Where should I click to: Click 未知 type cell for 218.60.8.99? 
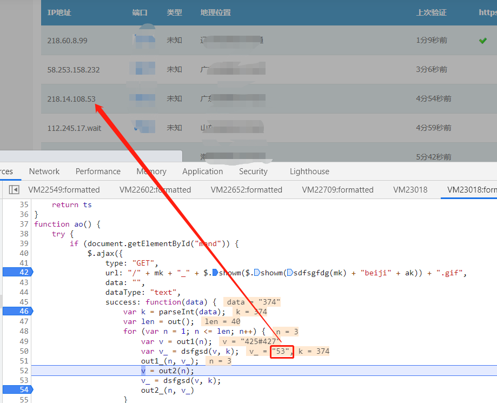pyautogui.click(x=174, y=40)
